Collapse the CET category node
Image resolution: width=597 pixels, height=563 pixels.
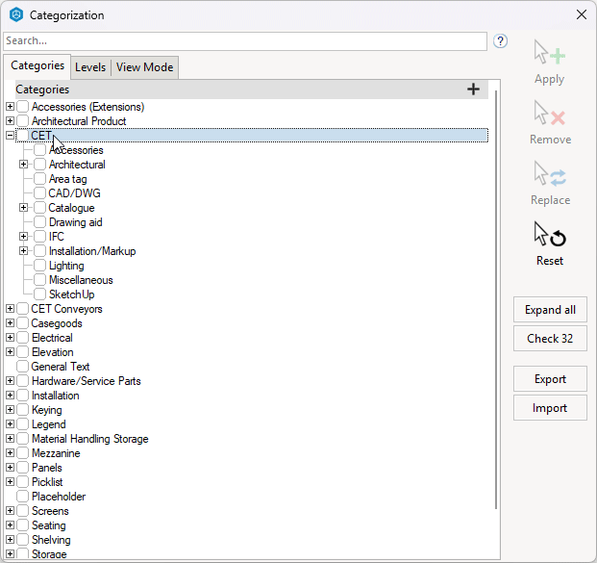click(x=10, y=136)
